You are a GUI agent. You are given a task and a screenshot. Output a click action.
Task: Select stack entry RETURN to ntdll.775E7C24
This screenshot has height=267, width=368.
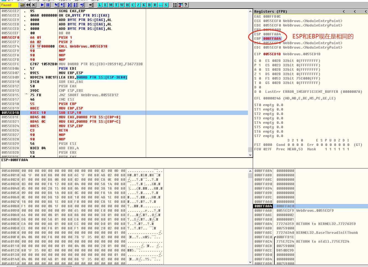coord(311,242)
